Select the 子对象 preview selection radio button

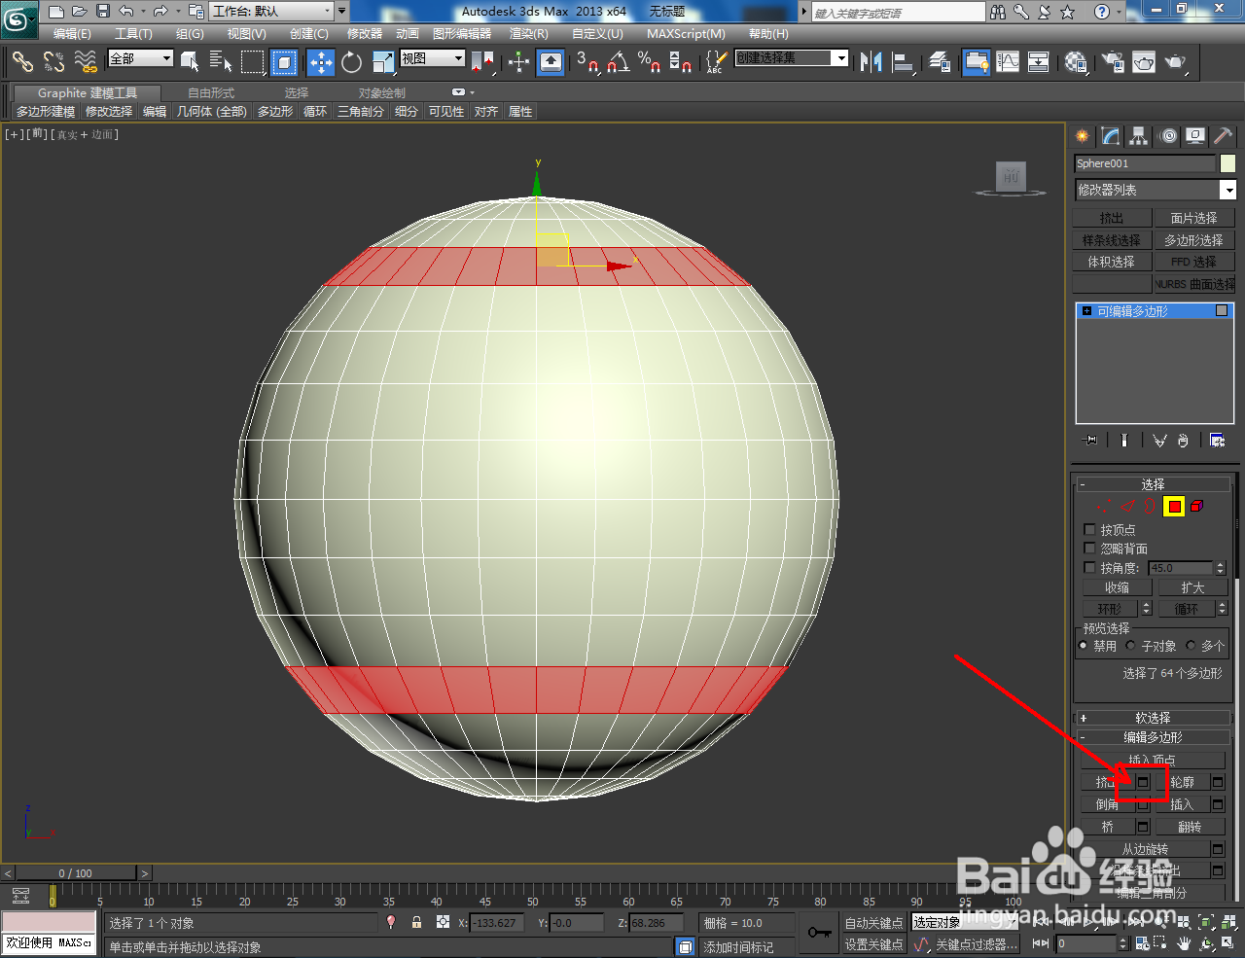(x=1130, y=645)
